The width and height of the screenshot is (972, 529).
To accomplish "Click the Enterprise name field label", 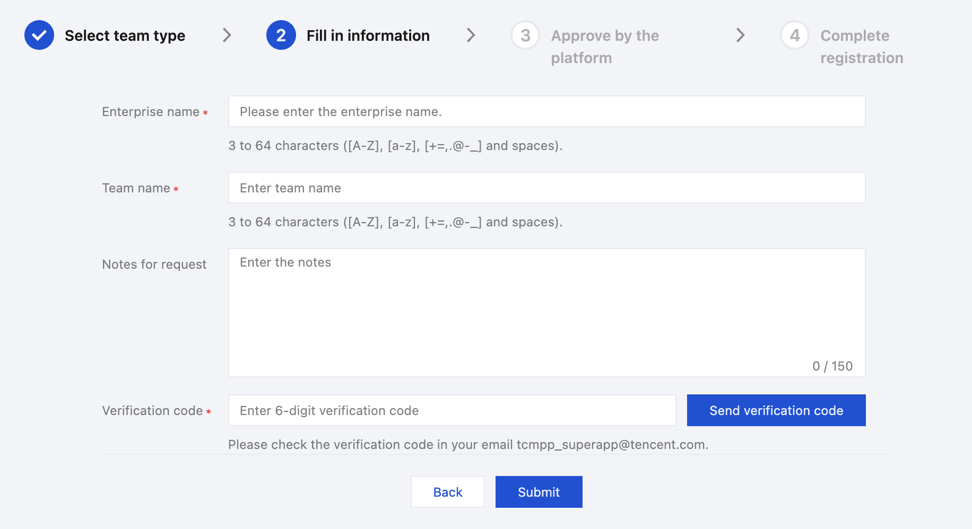I will [151, 112].
